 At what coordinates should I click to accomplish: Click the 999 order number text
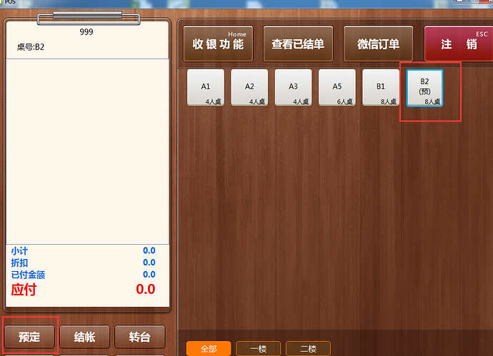86,31
